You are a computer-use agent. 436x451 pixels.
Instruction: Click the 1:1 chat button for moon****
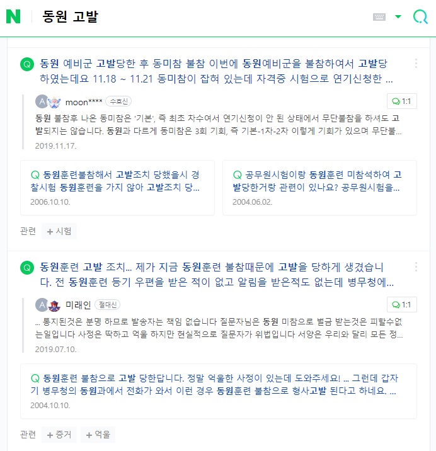(x=401, y=101)
